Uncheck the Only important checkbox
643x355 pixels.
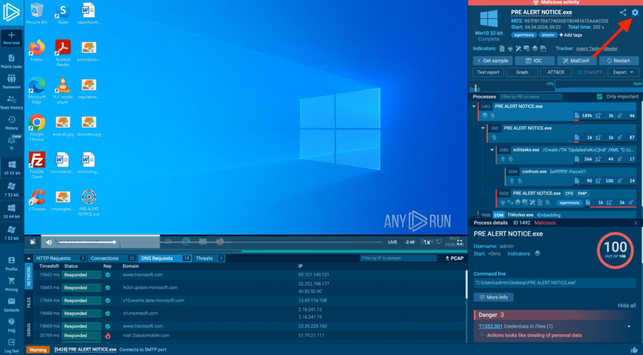600,97
